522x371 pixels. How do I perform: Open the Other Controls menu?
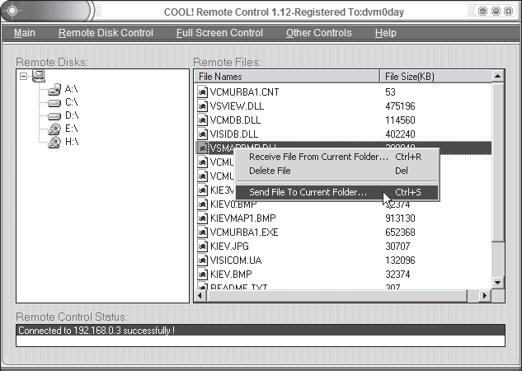318,33
